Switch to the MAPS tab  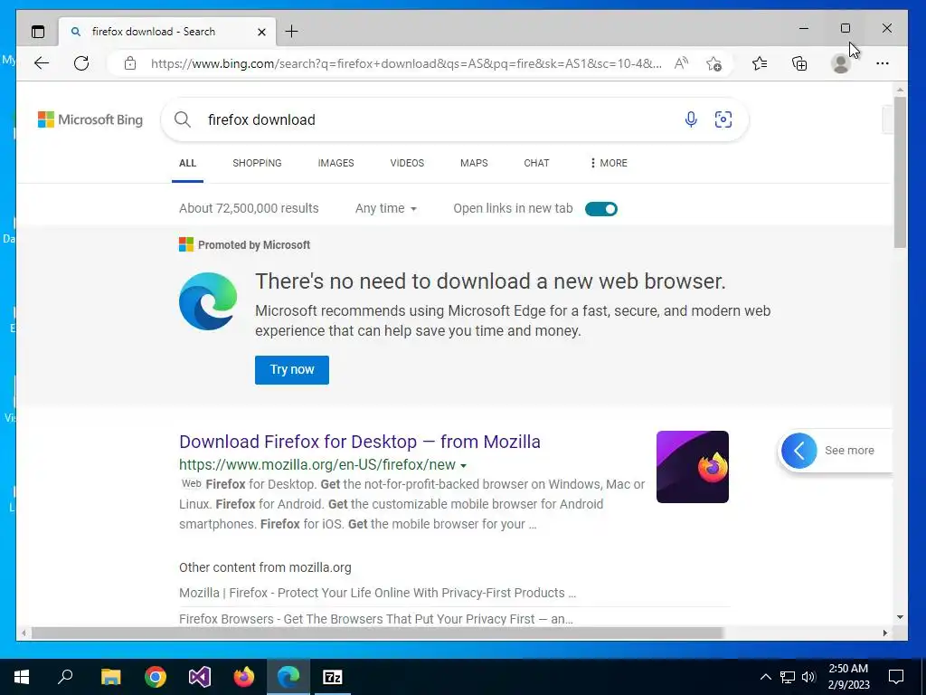click(474, 163)
